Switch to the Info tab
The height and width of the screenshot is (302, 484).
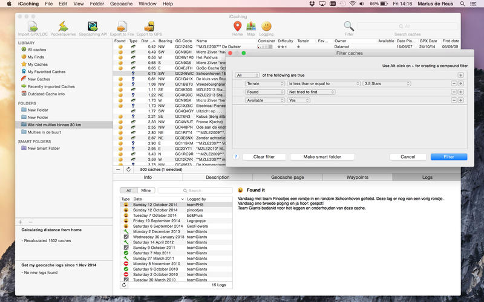(x=148, y=177)
